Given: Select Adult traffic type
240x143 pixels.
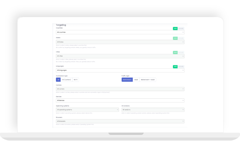Looking at the screenshot, I should tap(136, 80).
